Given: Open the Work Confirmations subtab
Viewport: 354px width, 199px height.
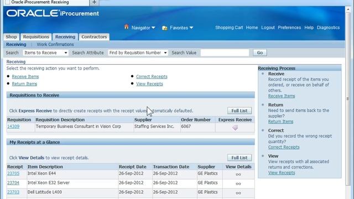Looking at the screenshot, I should (x=55, y=44).
